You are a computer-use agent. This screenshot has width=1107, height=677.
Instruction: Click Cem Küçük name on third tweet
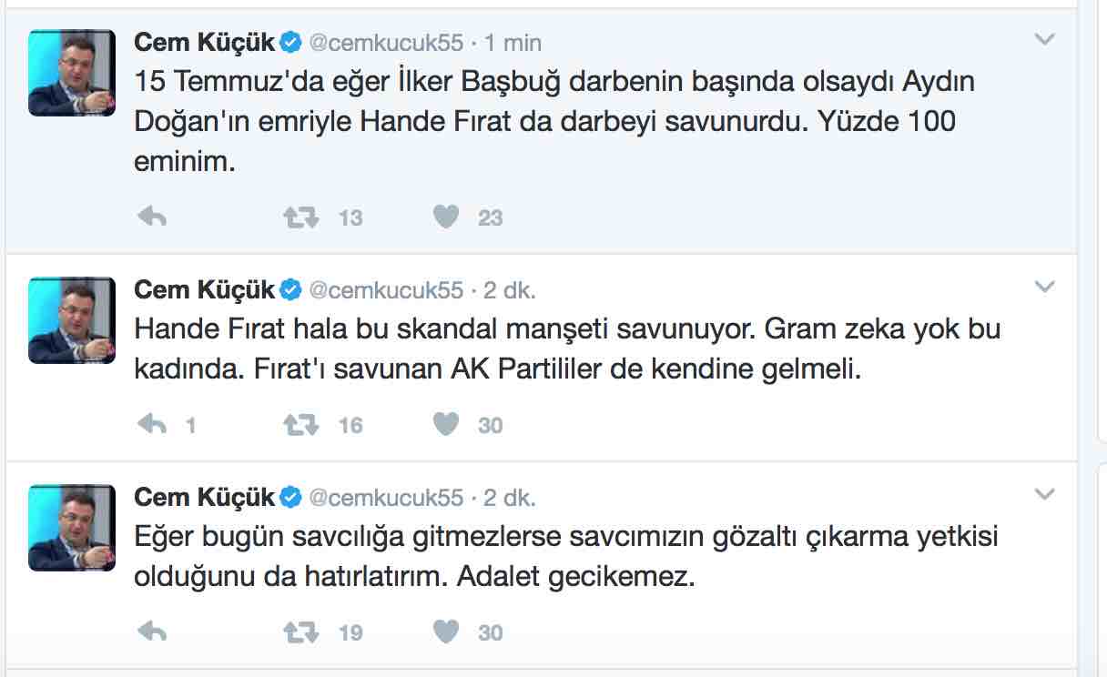204,497
